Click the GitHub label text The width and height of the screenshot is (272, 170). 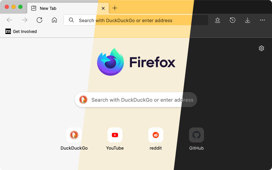pyautogui.click(x=197, y=148)
